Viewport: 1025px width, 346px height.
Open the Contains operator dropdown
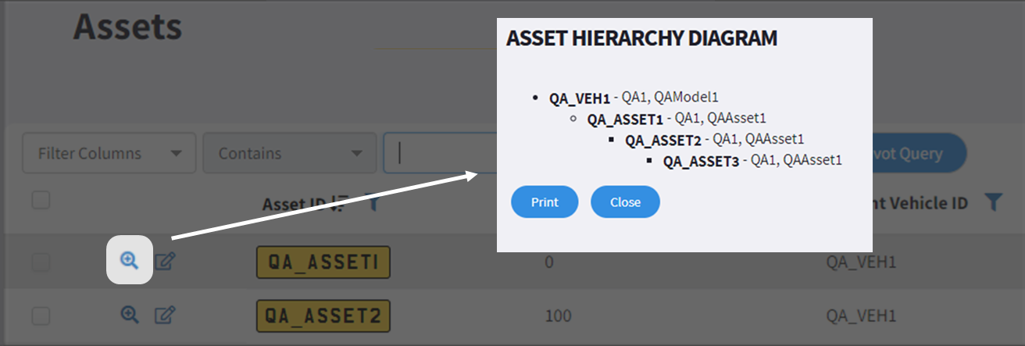[289, 153]
